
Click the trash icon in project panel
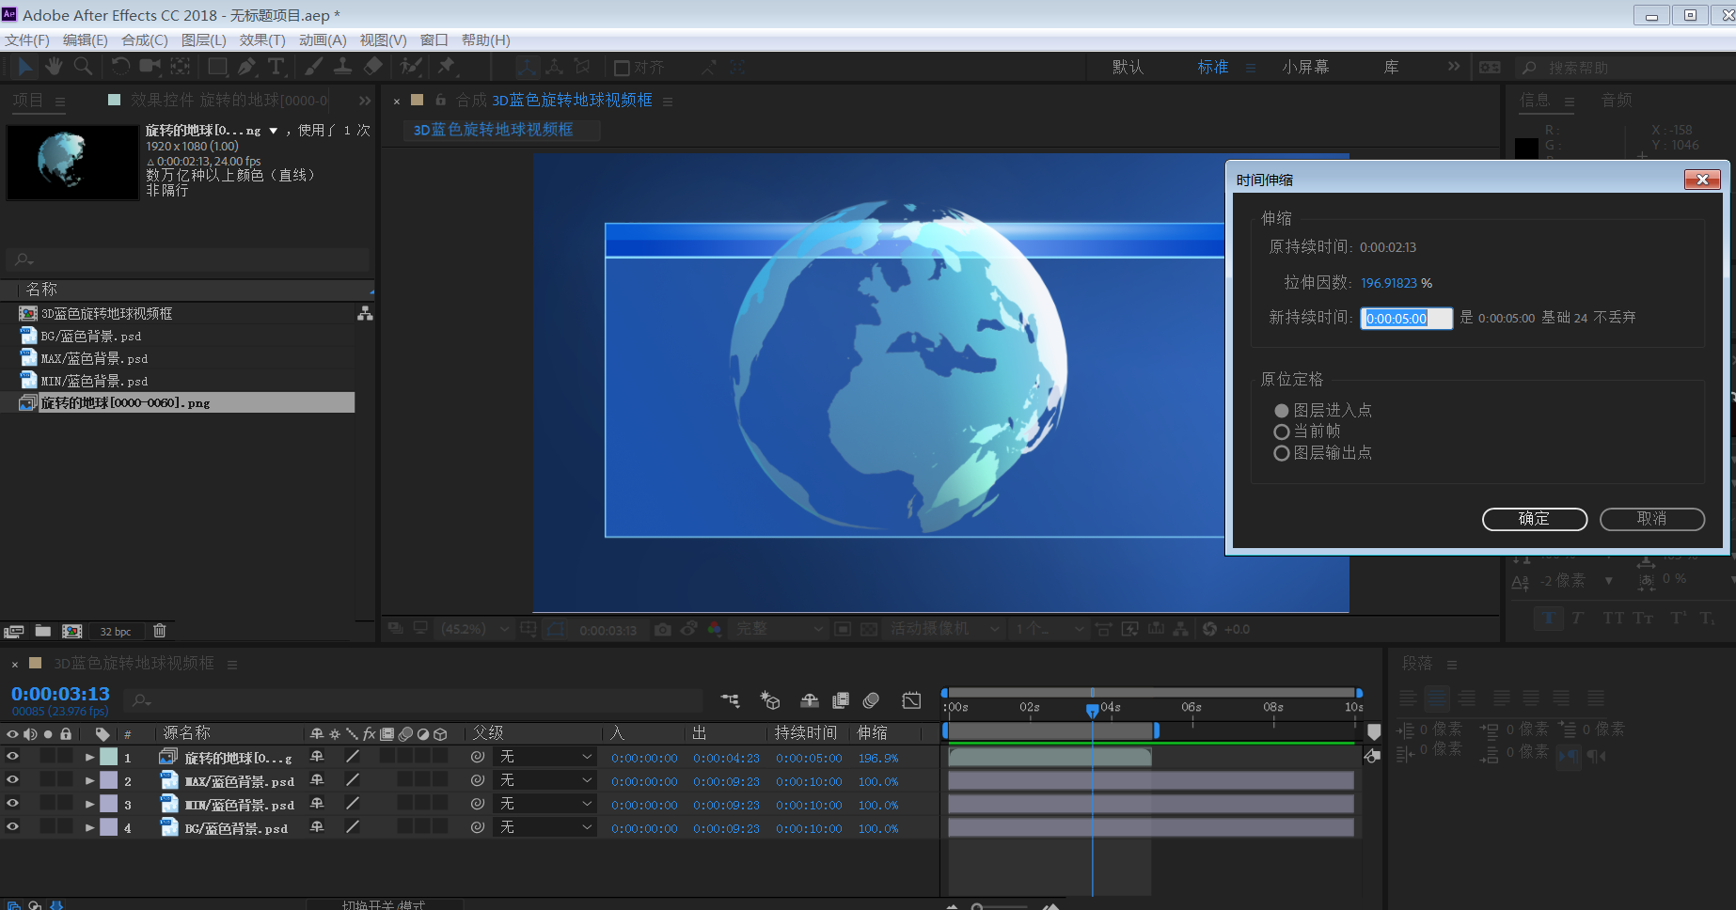(x=160, y=631)
